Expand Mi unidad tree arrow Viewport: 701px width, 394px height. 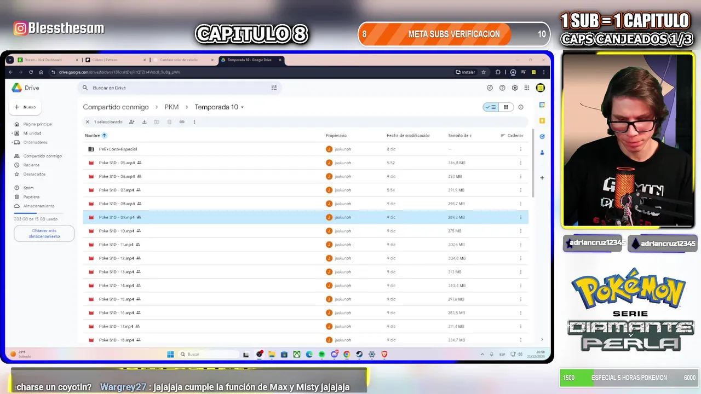(12, 134)
